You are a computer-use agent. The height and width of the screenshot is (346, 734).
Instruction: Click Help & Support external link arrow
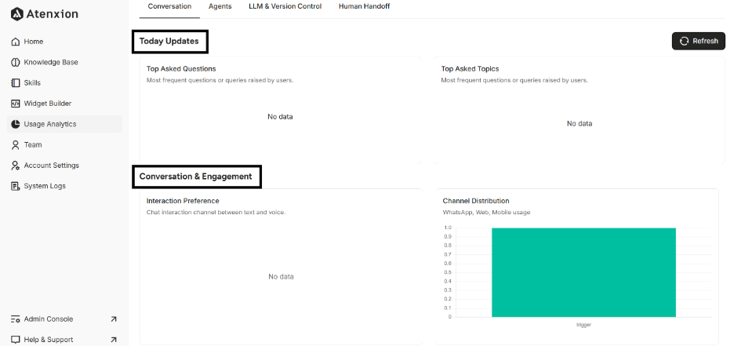coord(113,340)
